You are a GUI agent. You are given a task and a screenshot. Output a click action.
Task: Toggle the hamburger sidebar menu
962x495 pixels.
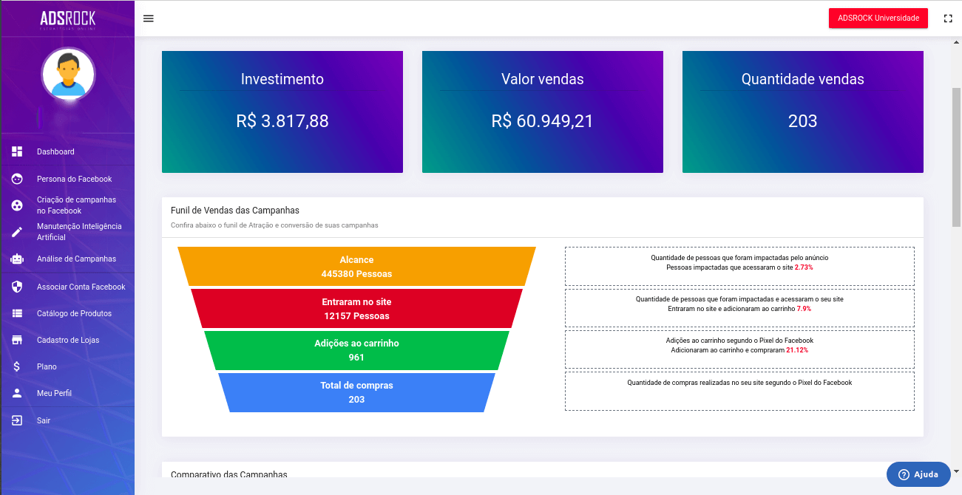[x=149, y=18]
